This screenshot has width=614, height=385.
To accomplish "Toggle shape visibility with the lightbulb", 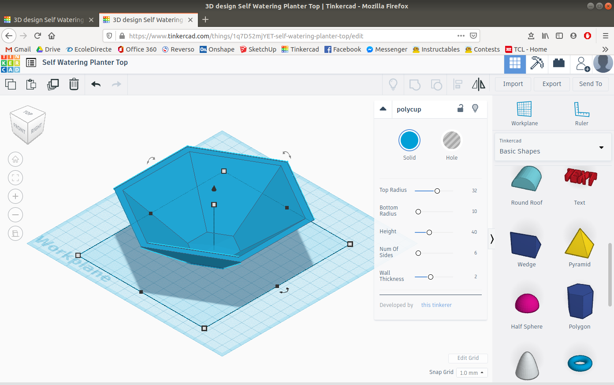I will tap(475, 108).
